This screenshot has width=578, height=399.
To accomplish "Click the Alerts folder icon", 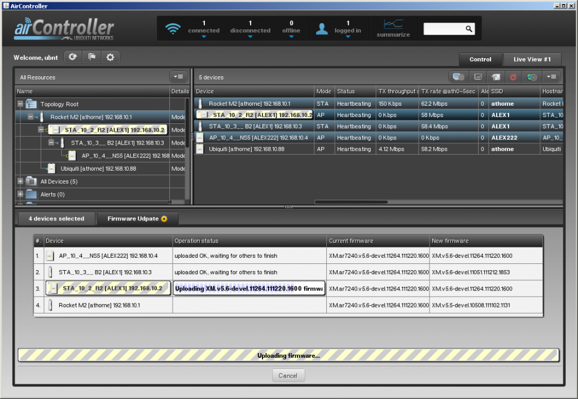I will point(31,194).
